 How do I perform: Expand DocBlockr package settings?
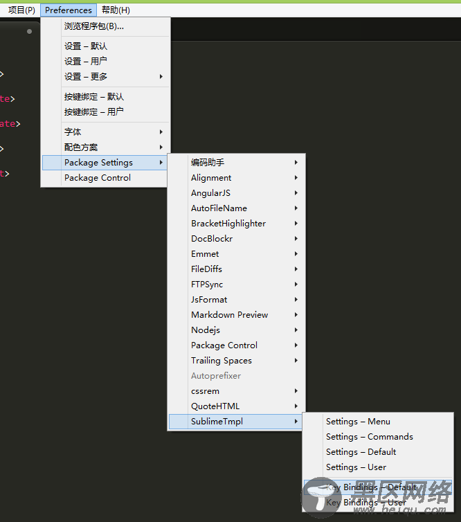[236, 239]
